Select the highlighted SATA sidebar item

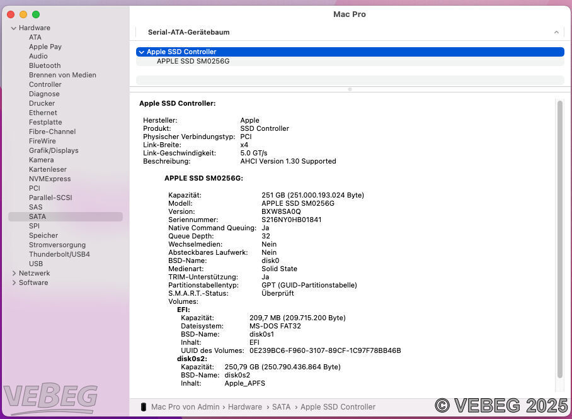[x=66, y=217]
